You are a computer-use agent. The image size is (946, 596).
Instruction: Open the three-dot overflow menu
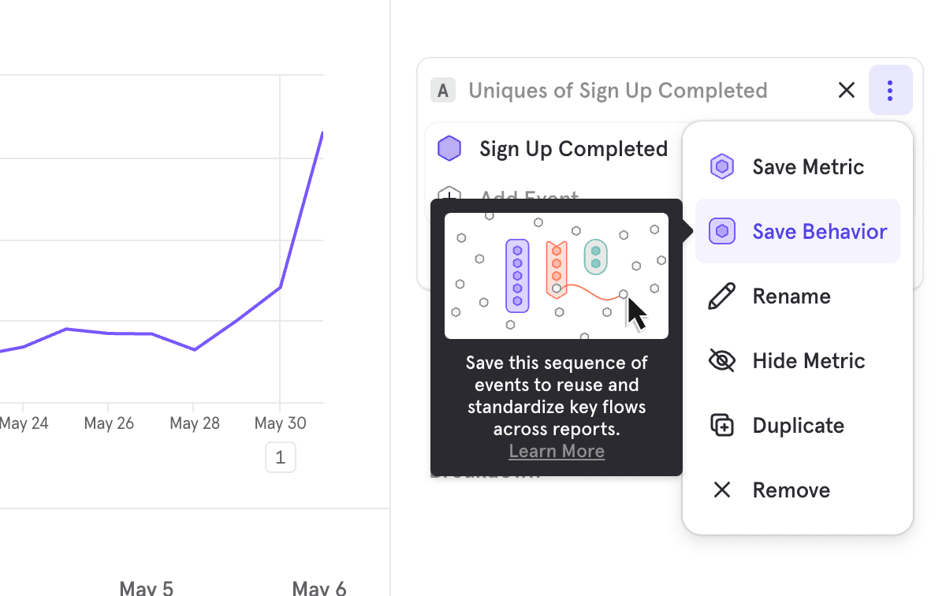(x=891, y=90)
